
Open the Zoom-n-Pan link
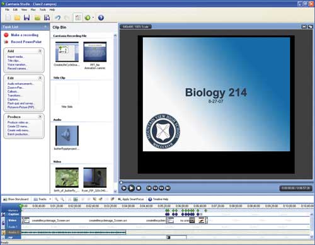click(x=15, y=88)
